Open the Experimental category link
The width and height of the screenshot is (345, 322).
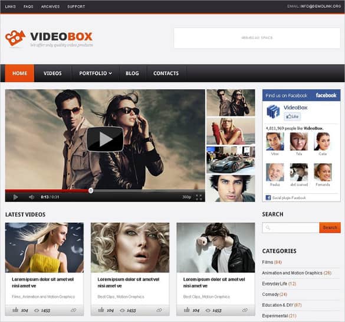pyautogui.click(x=275, y=316)
